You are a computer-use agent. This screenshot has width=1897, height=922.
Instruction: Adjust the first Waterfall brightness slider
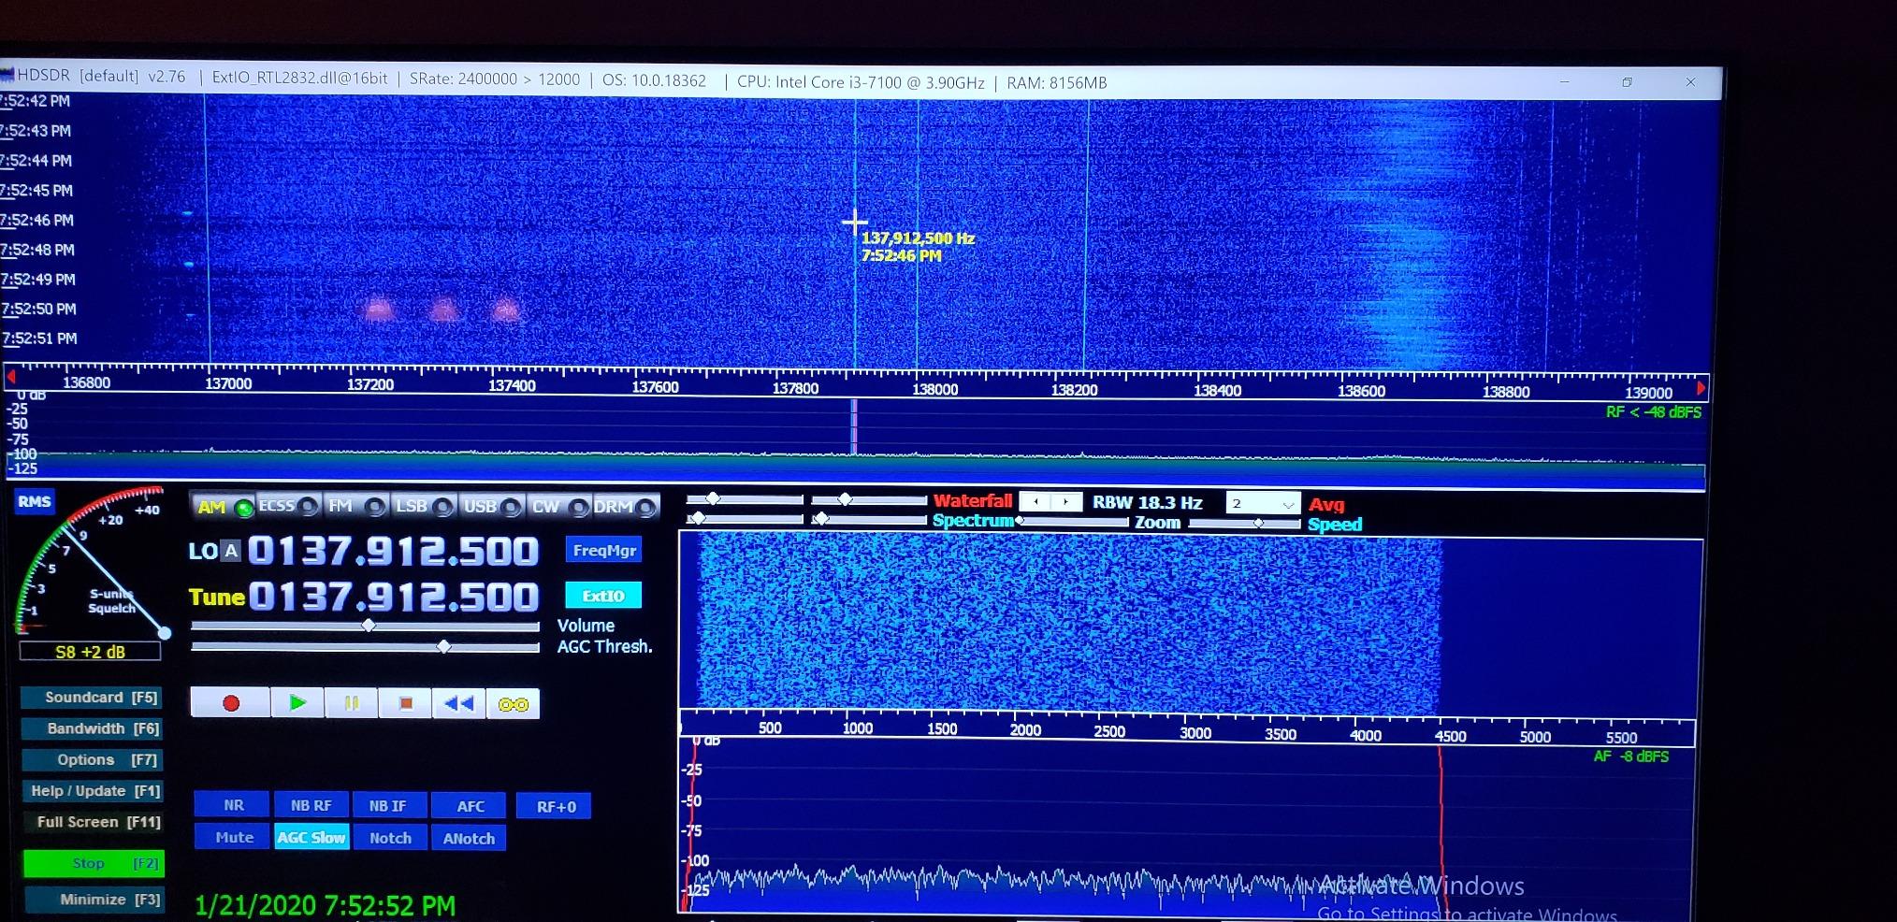point(745,499)
